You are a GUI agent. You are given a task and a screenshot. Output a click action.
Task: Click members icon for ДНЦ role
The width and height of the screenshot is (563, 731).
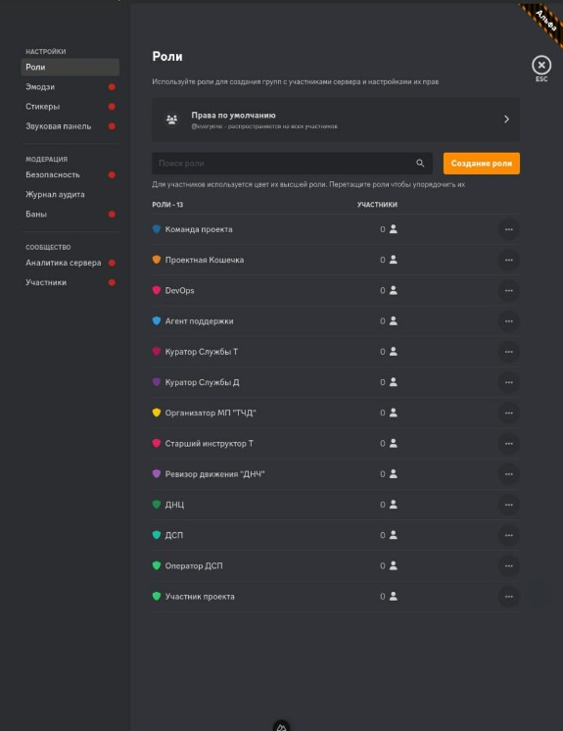394,505
